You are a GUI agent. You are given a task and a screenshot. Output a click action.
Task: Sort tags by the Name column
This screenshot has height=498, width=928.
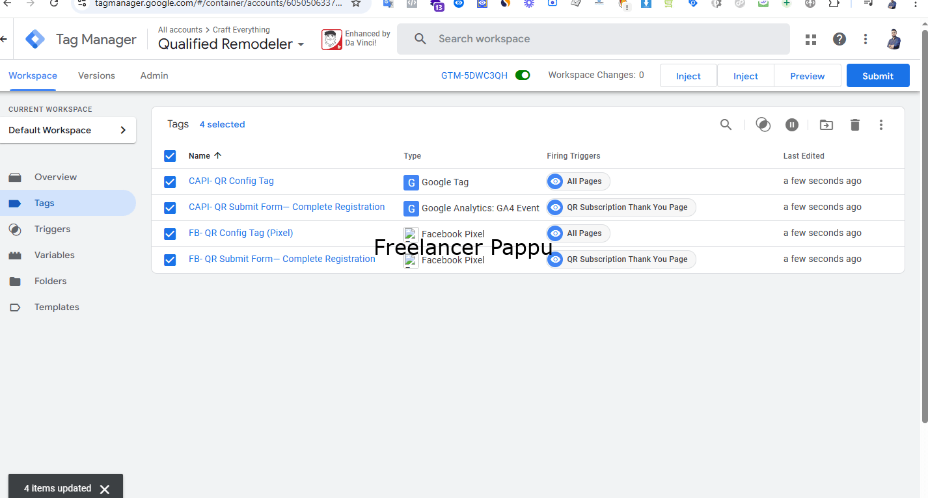[206, 156]
